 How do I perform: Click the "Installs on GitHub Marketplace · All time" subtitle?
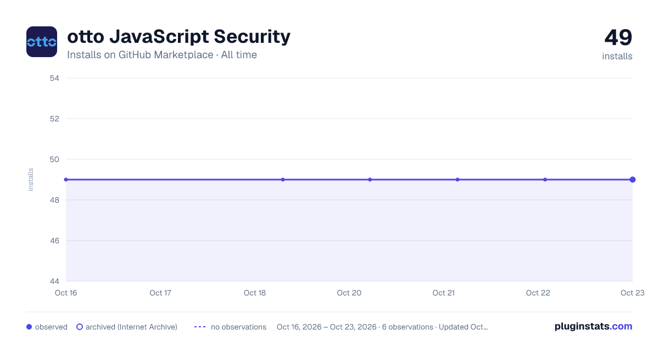[162, 55]
